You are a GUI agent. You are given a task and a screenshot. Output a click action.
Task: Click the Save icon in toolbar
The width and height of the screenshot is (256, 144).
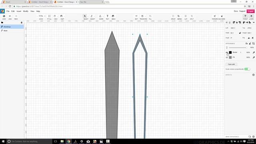pyautogui.click(x=4, y=16)
